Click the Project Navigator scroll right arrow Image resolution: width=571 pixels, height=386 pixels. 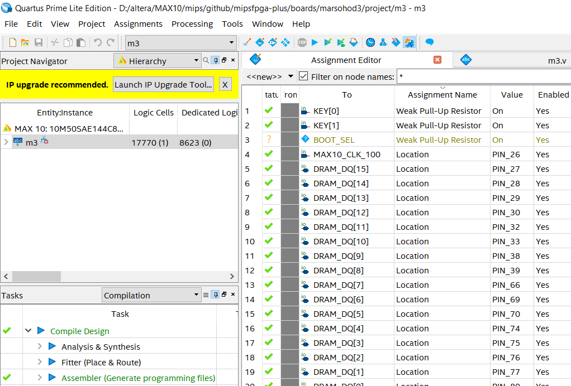point(232,276)
